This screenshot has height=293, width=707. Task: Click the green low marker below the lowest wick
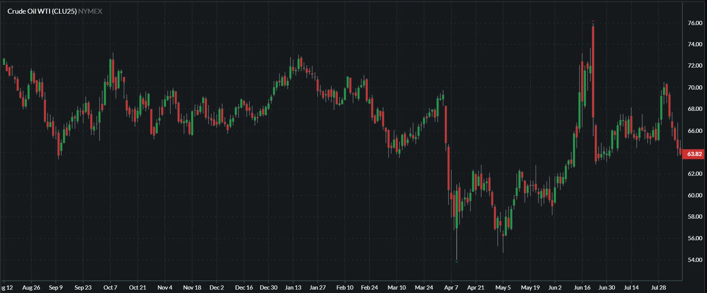click(x=456, y=261)
